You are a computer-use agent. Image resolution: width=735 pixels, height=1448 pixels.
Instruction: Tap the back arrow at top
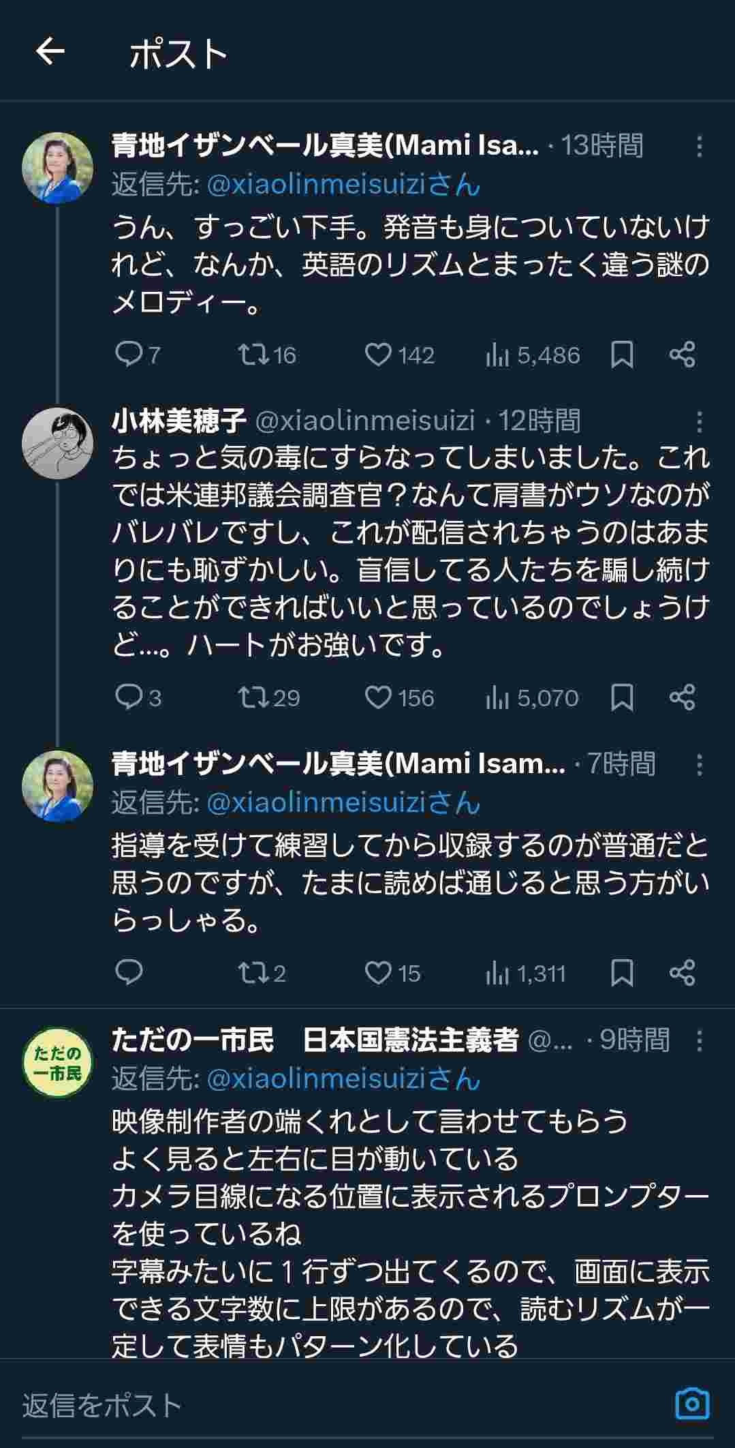50,51
